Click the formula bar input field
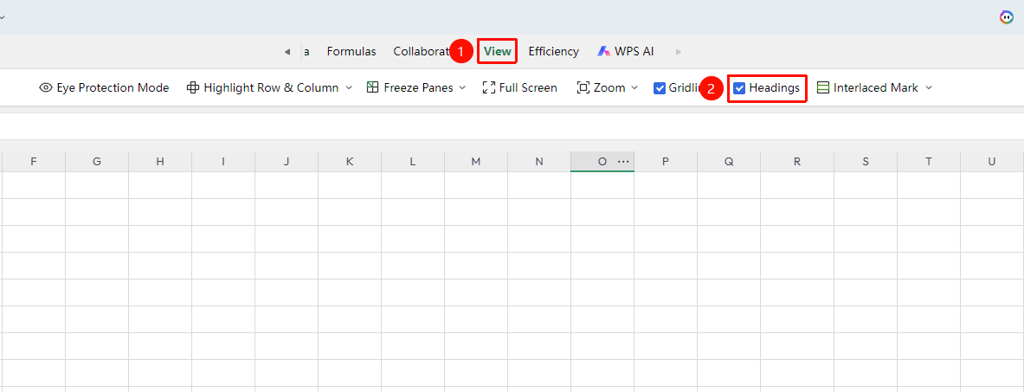Image resolution: width=1024 pixels, height=392 pixels. coord(512,126)
